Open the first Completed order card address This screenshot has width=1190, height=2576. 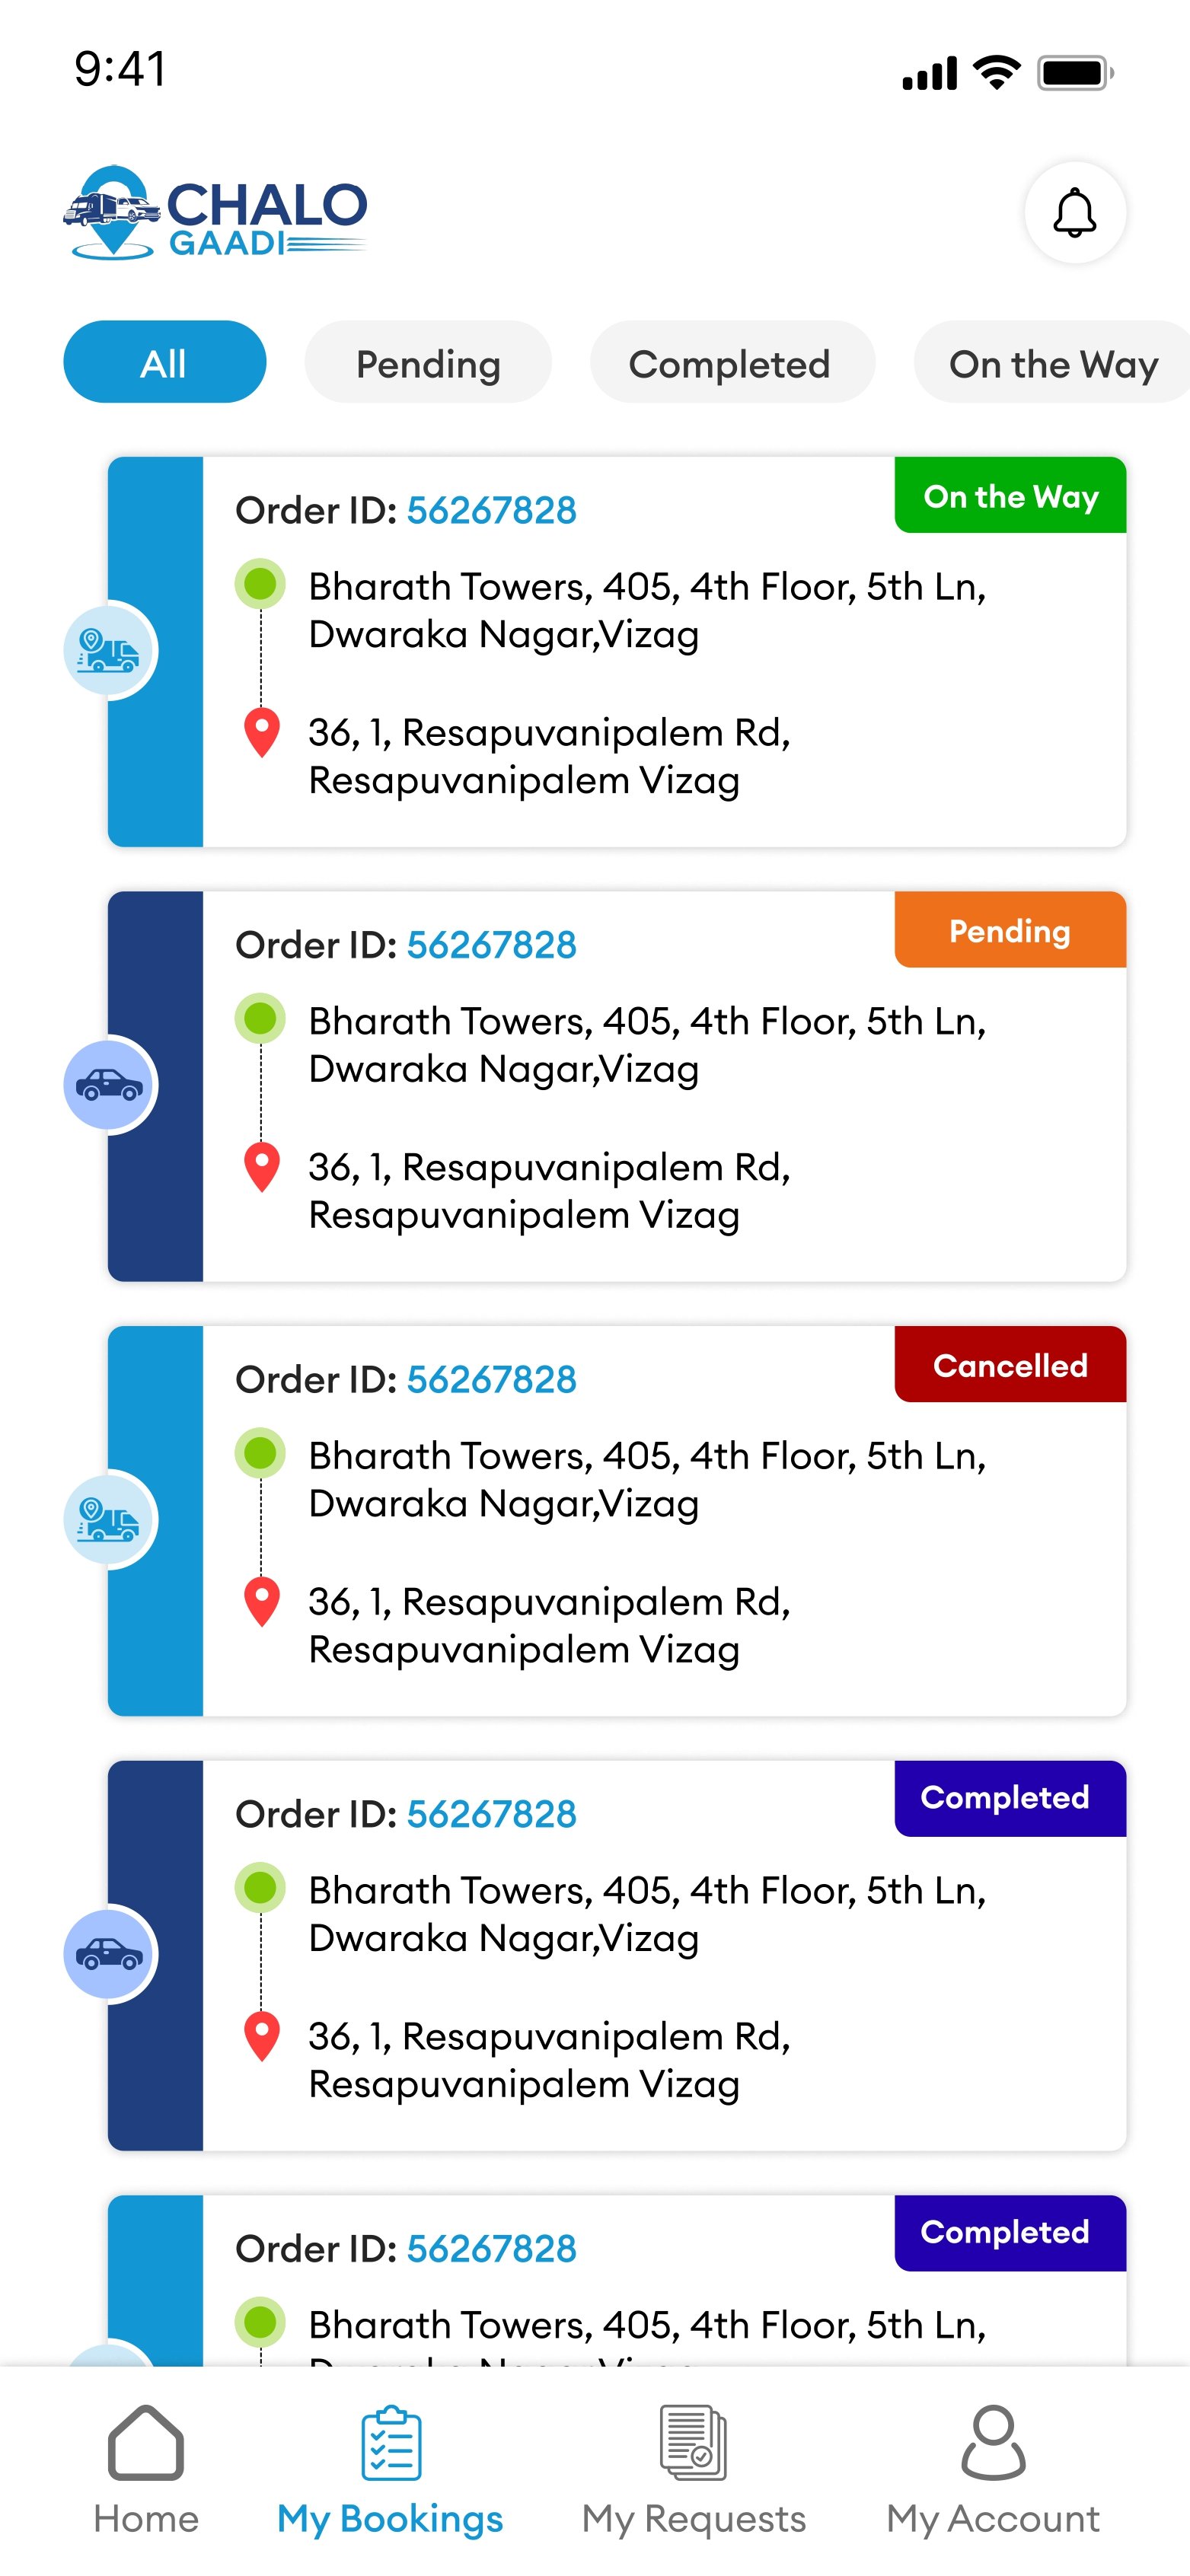[x=646, y=1913]
